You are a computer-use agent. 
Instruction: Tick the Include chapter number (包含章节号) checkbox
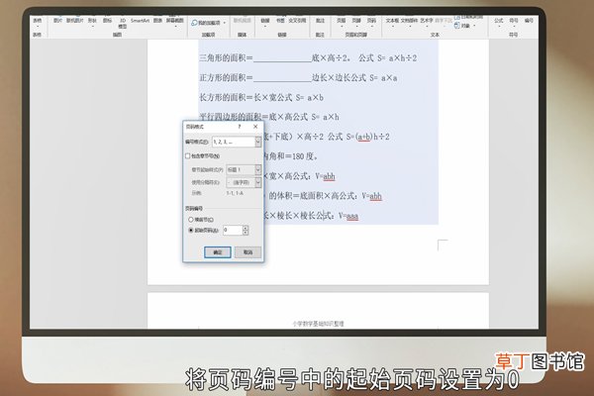(x=187, y=155)
